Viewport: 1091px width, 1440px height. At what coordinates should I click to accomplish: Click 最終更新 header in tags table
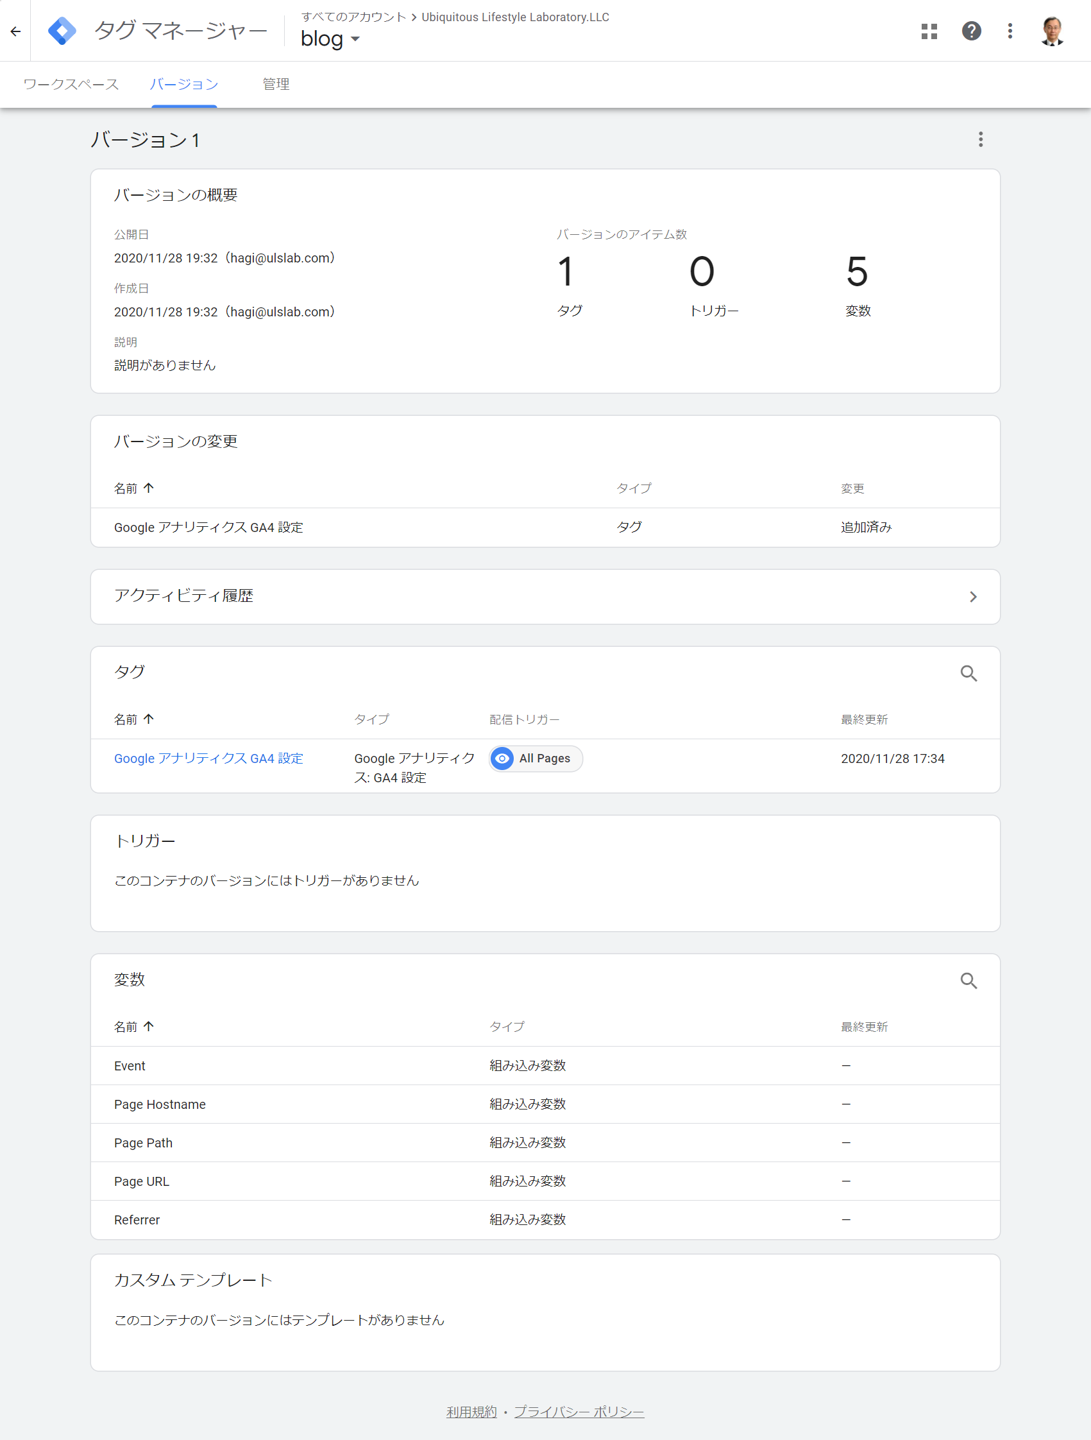click(864, 719)
